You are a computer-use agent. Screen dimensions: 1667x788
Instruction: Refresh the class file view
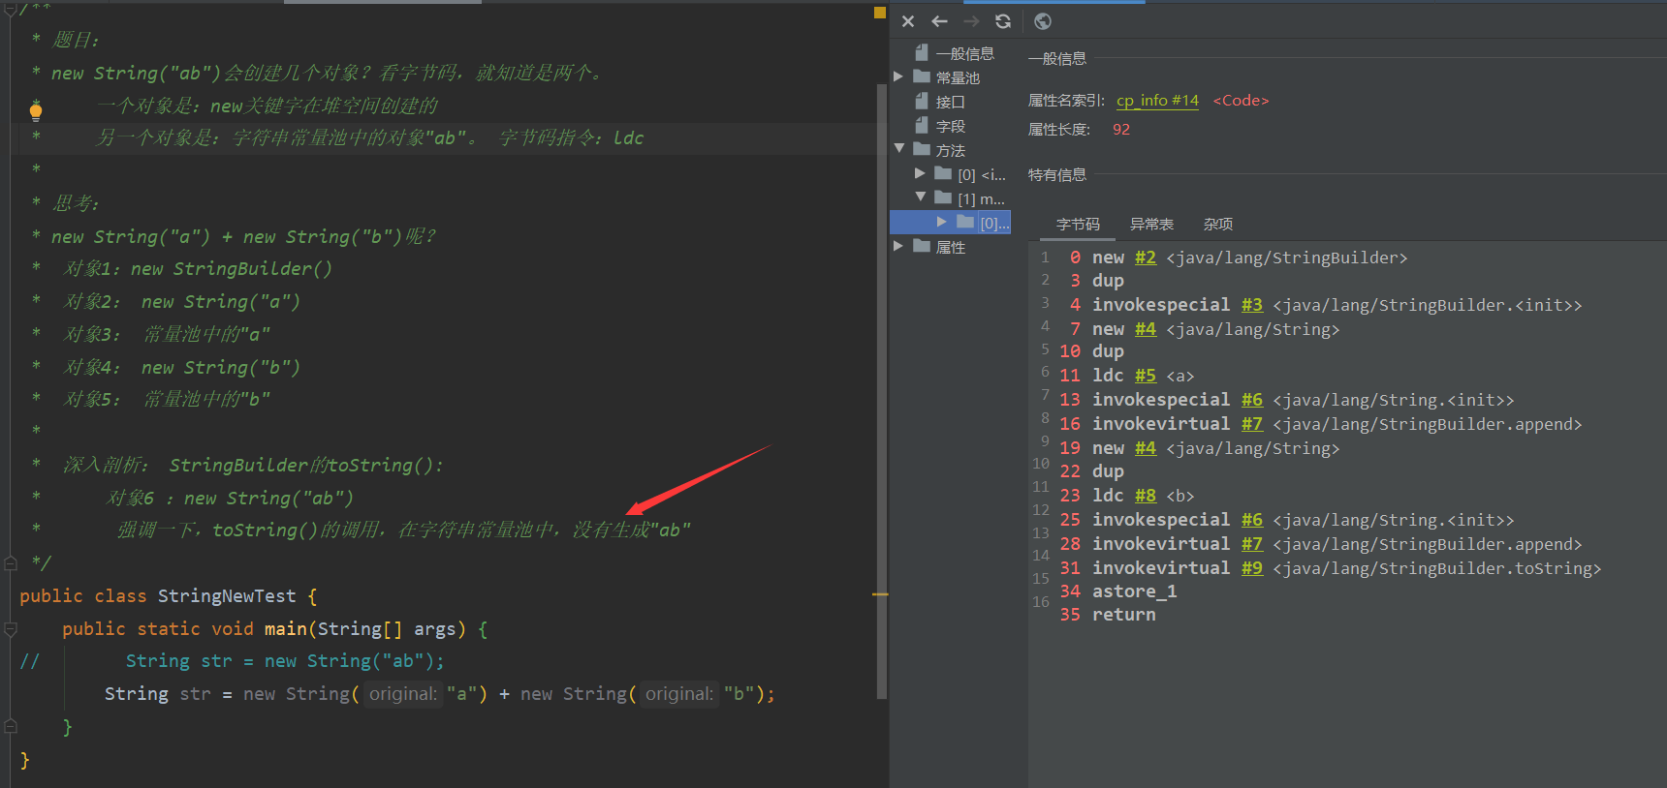tap(1003, 21)
